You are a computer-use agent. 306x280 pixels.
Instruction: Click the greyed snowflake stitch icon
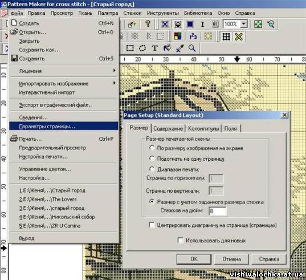pyautogui.click(x=134, y=36)
